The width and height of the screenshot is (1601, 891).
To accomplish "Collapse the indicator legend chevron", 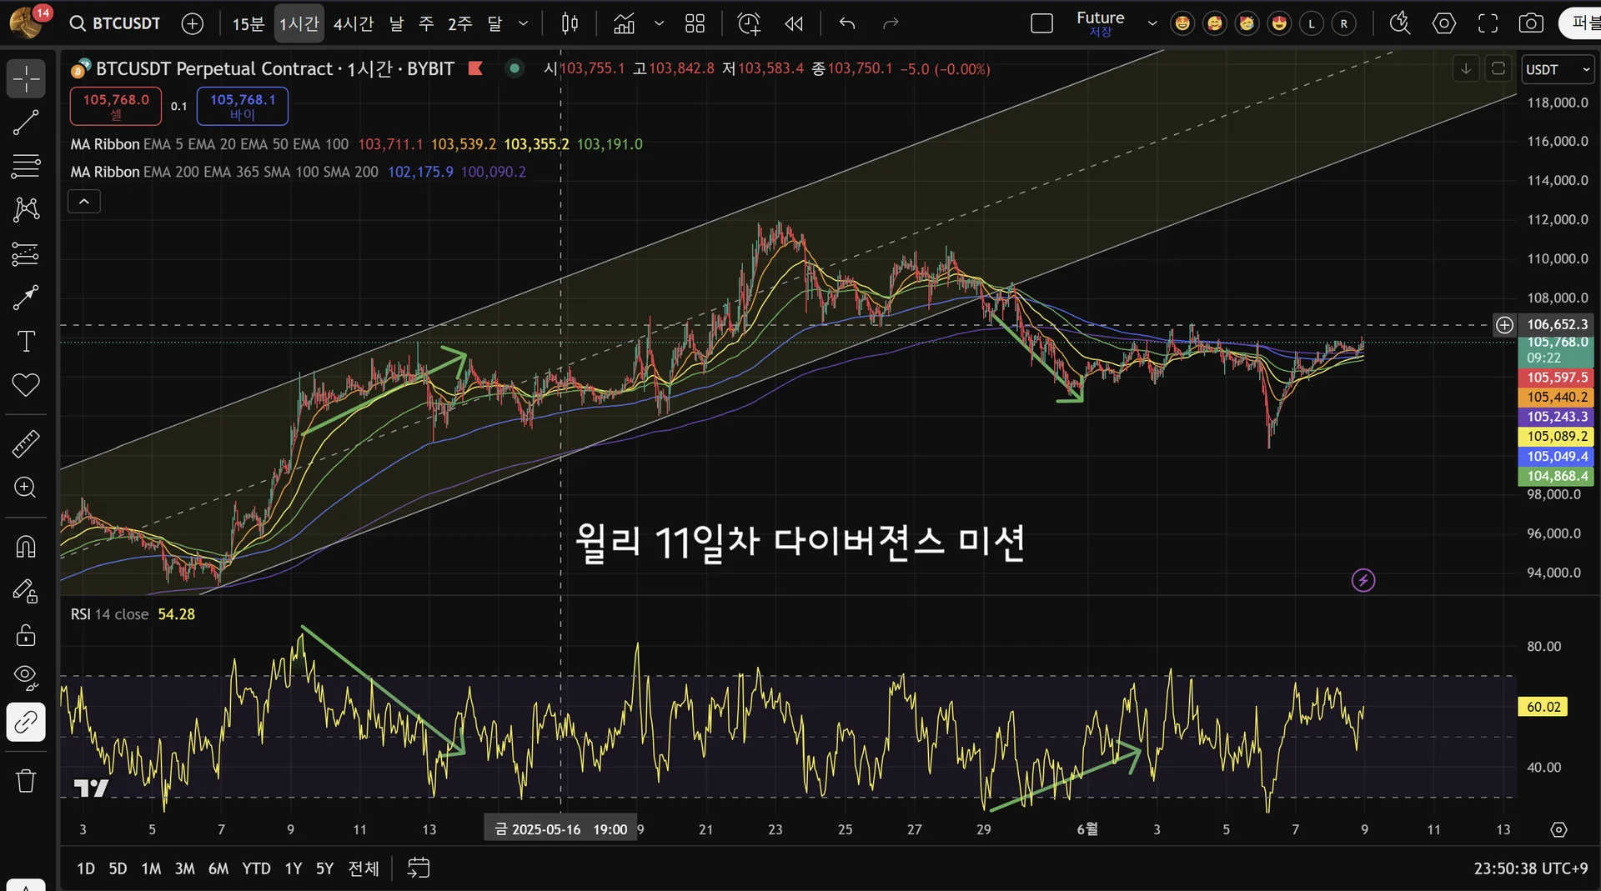I will tap(84, 202).
